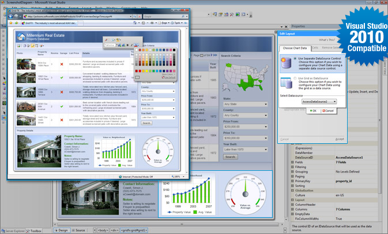Click the gridfx:grid#grid1 breadcrumb tag

[134, 231]
